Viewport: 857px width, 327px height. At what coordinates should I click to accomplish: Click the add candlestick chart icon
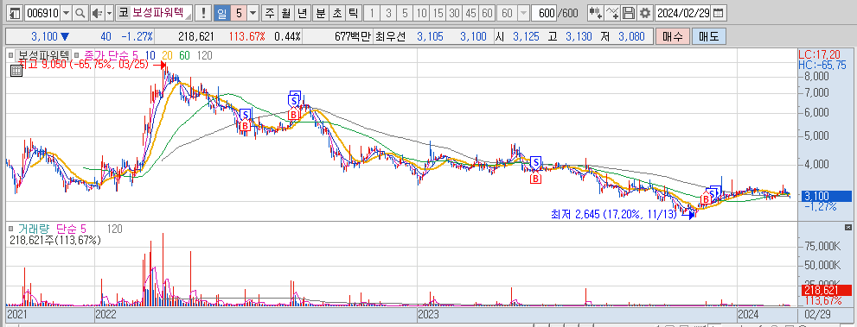[596, 13]
